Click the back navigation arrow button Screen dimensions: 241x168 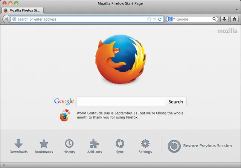(x=6, y=19)
